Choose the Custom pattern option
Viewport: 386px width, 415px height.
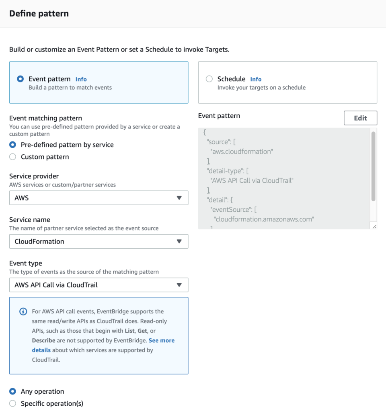(12, 157)
